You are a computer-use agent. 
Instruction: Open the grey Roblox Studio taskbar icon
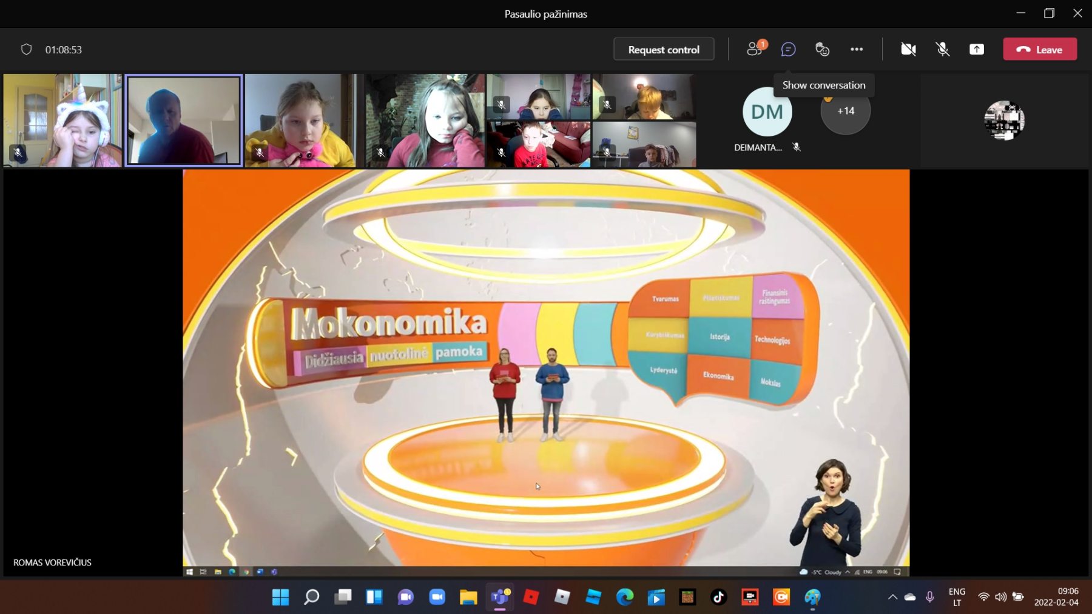point(562,597)
